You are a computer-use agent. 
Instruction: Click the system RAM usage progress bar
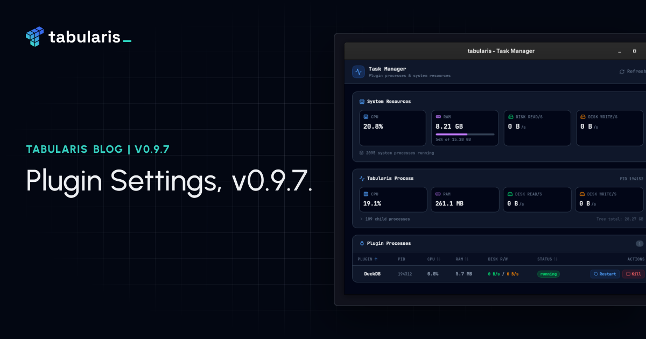pyautogui.click(x=465, y=134)
